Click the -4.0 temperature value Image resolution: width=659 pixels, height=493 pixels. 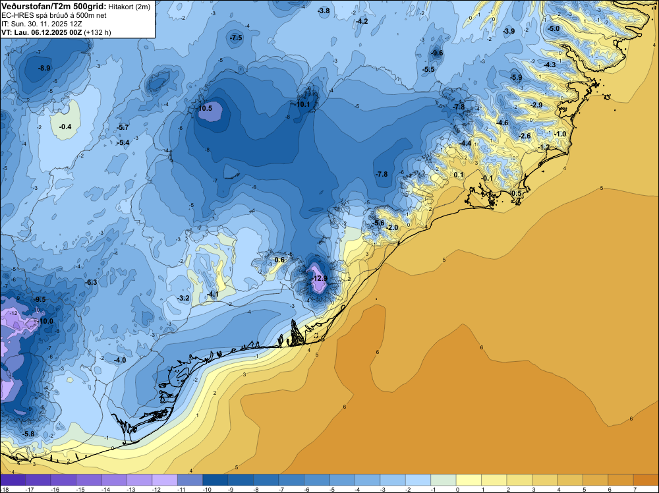pyautogui.click(x=120, y=360)
